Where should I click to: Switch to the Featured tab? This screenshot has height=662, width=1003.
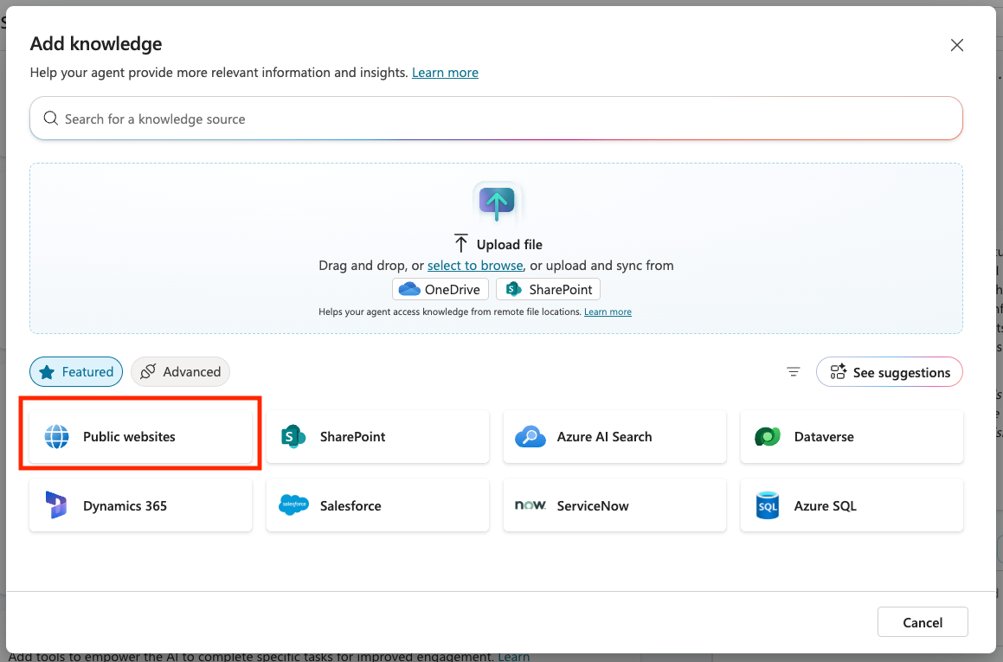tap(76, 372)
